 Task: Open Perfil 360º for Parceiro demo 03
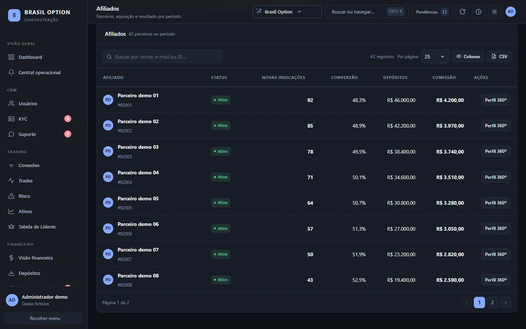click(x=496, y=151)
